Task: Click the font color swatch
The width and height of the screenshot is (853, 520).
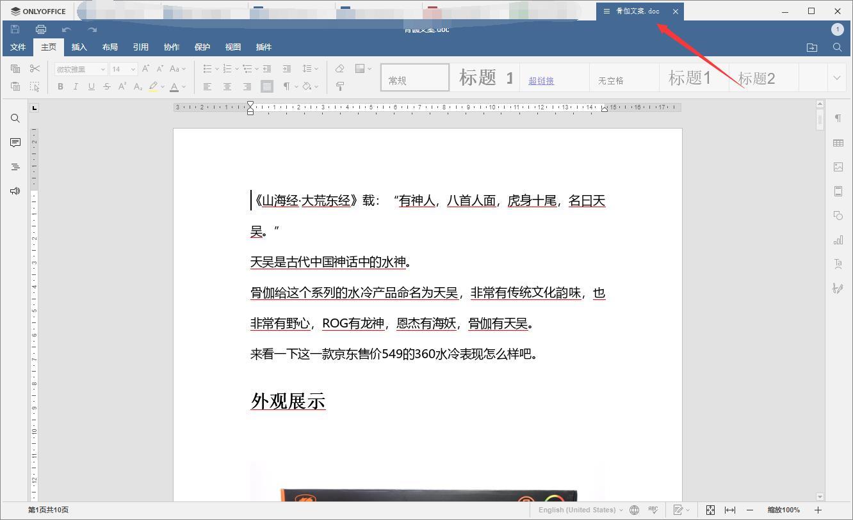Action: tap(175, 86)
